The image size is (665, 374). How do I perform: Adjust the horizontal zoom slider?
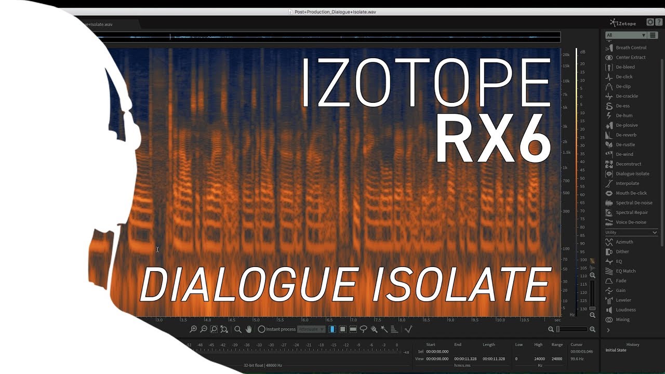tap(571, 329)
